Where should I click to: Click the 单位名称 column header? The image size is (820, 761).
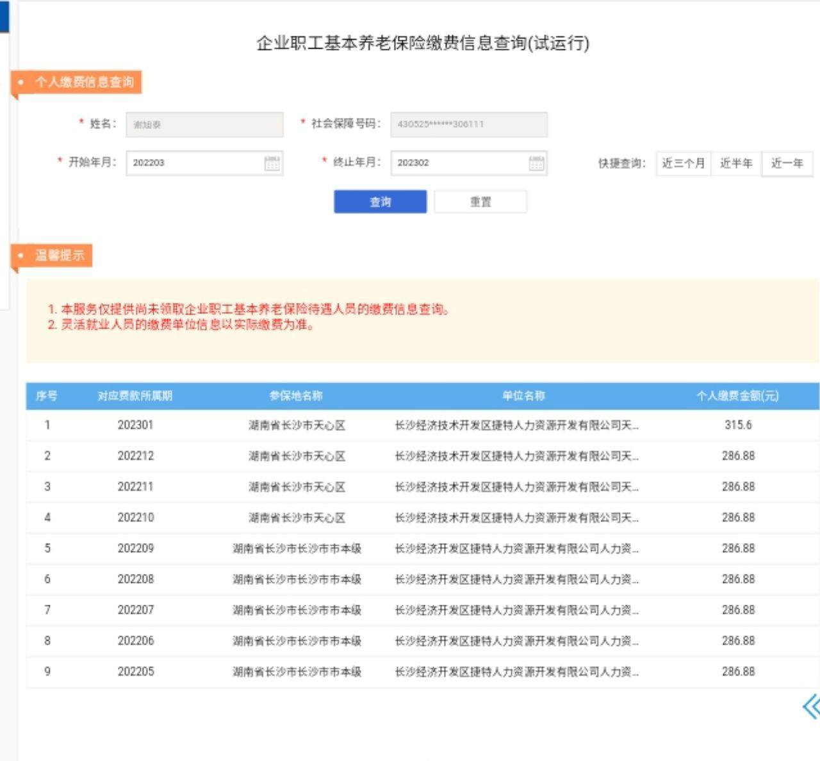tap(523, 396)
